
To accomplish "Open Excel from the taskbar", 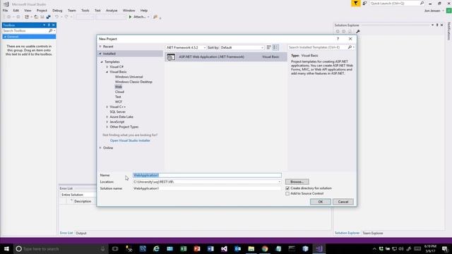I will pos(184,248).
